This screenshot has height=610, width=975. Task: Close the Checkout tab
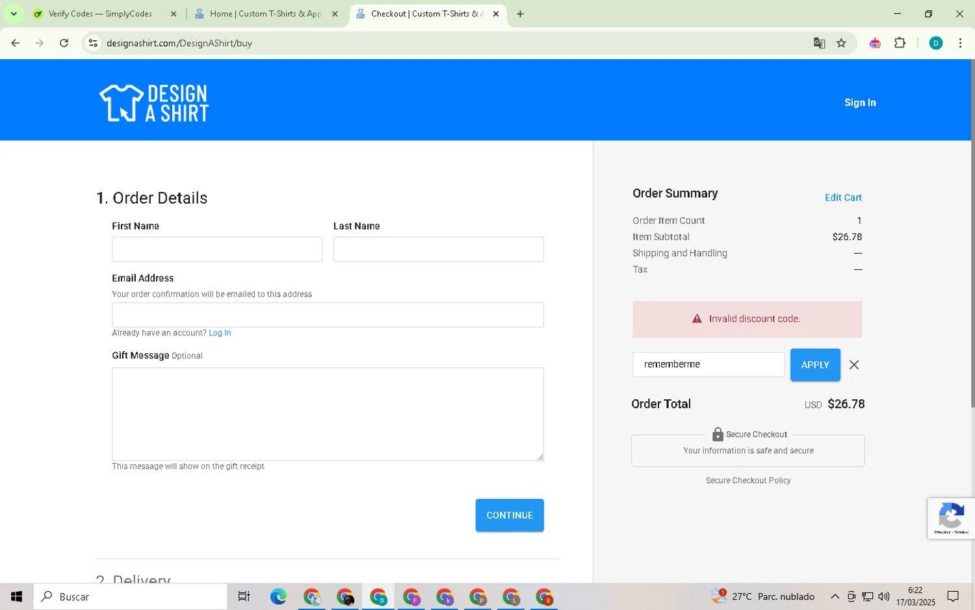tap(496, 14)
